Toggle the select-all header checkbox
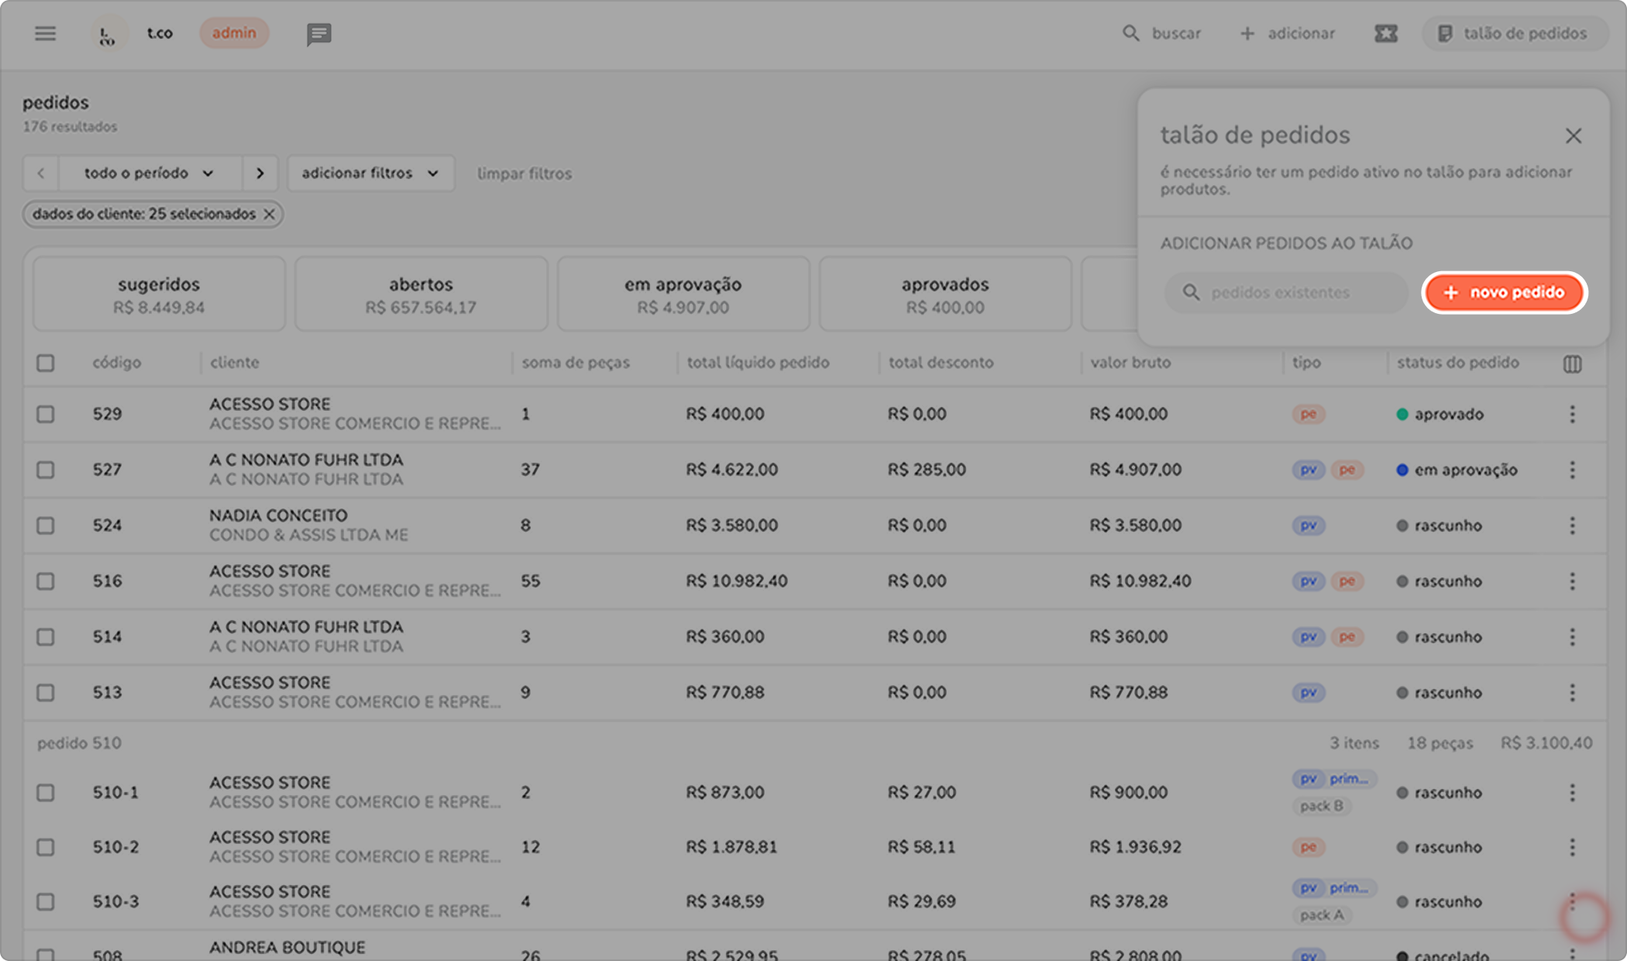Viewport: 1627px width, 961px height. (x=46, y=363)
